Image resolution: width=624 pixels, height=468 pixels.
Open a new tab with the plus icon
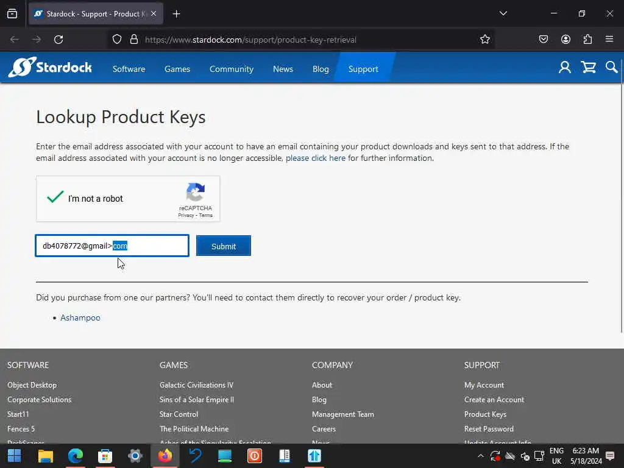(176, 14)
